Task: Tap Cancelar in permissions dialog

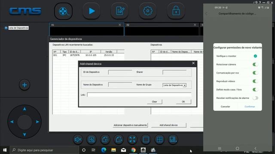Action: point(225,107)
